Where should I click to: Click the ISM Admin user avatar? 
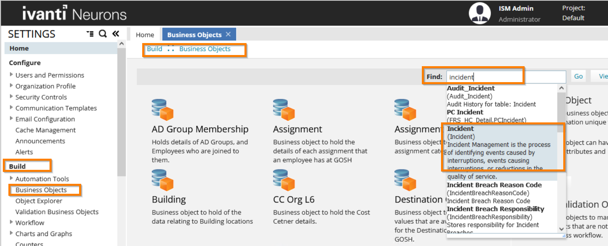pos(479,13)
